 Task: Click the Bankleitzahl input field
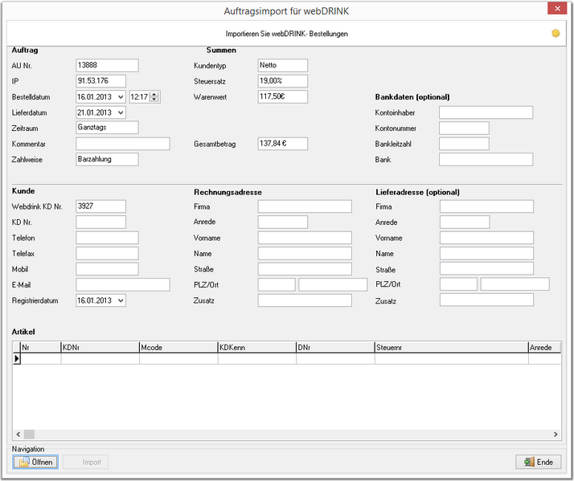(x=464, y=144)
